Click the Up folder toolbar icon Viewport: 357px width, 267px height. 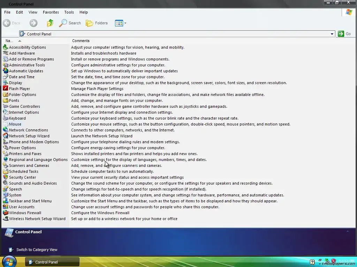[50, 23]
